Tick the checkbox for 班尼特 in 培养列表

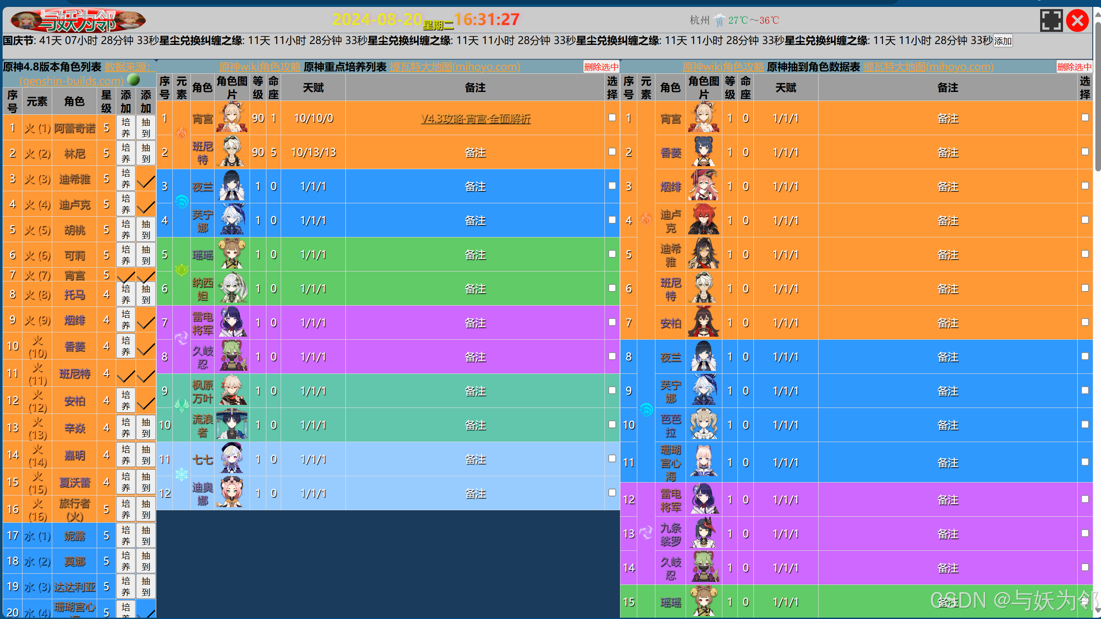point(612,152)
